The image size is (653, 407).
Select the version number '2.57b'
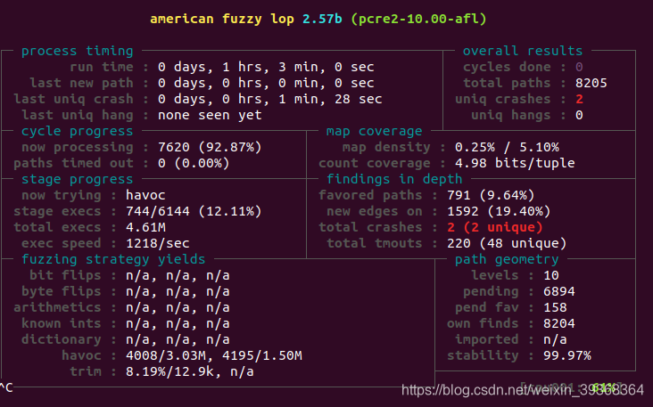322,19
